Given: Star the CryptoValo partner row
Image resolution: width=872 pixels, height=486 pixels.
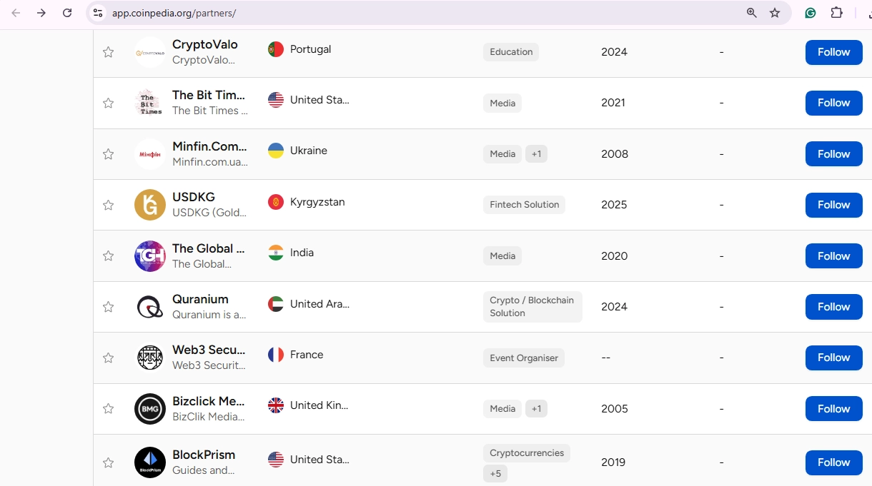Looking at the screenshot, I should click(x=108, y=52).
